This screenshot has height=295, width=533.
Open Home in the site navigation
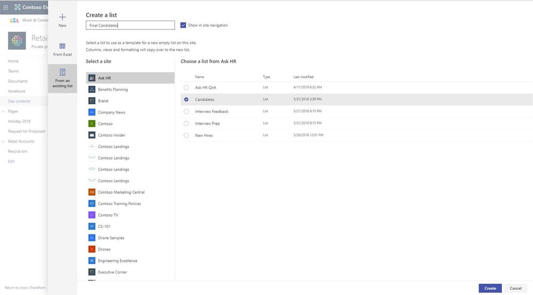[13, 61]
